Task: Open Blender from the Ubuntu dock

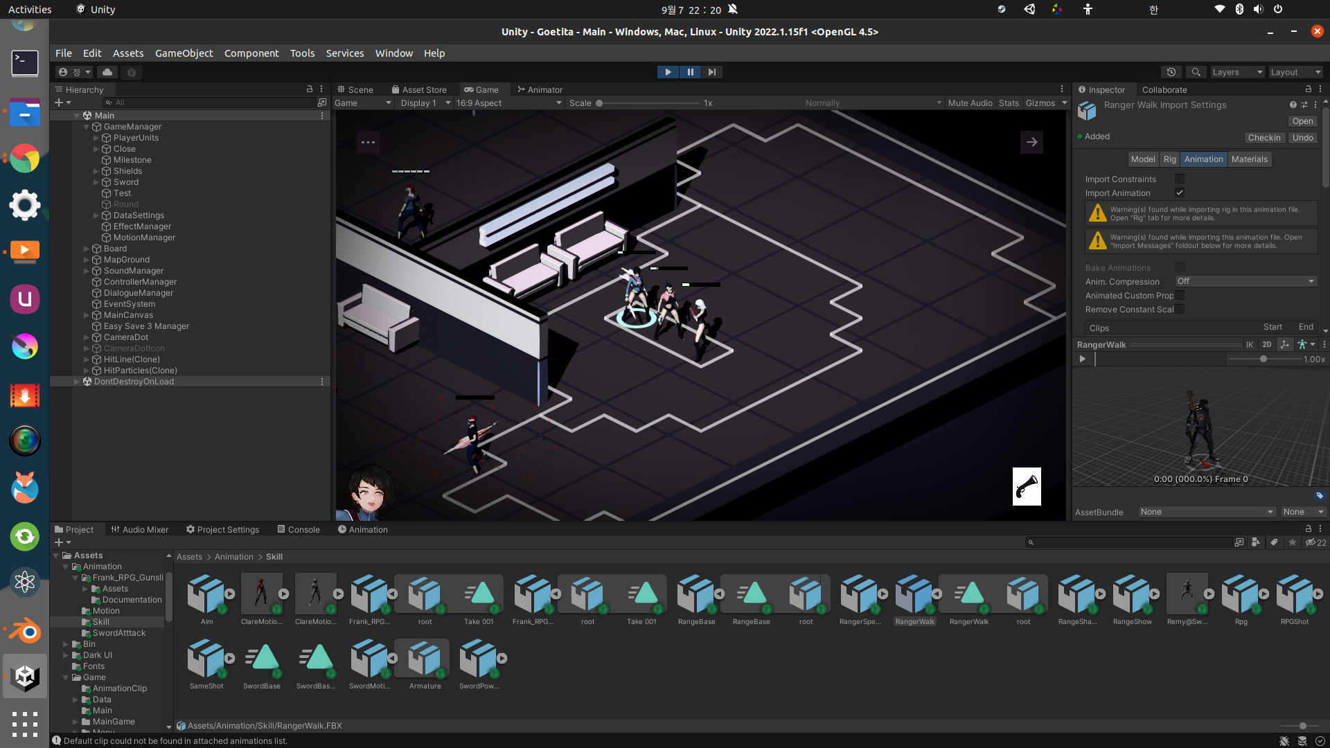Action: pyautogui.click(x=25, y=630)
